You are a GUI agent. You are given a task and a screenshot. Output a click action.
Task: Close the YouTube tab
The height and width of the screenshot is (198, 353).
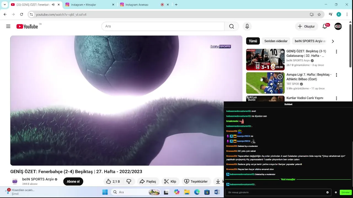pyautogui.click(x=58, y=5)
